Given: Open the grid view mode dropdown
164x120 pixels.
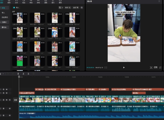Looking at the screenshot, I should pos(61,8).
